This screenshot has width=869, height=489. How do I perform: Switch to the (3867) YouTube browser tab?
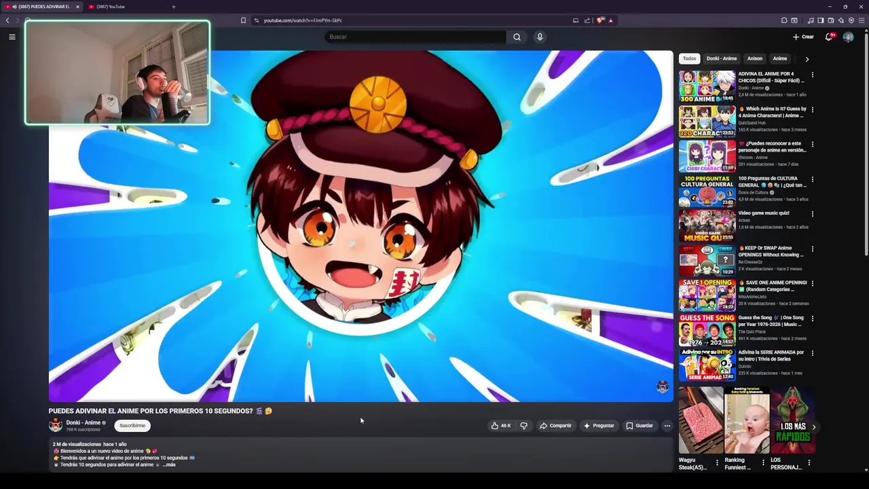click(x=126, y=7)
